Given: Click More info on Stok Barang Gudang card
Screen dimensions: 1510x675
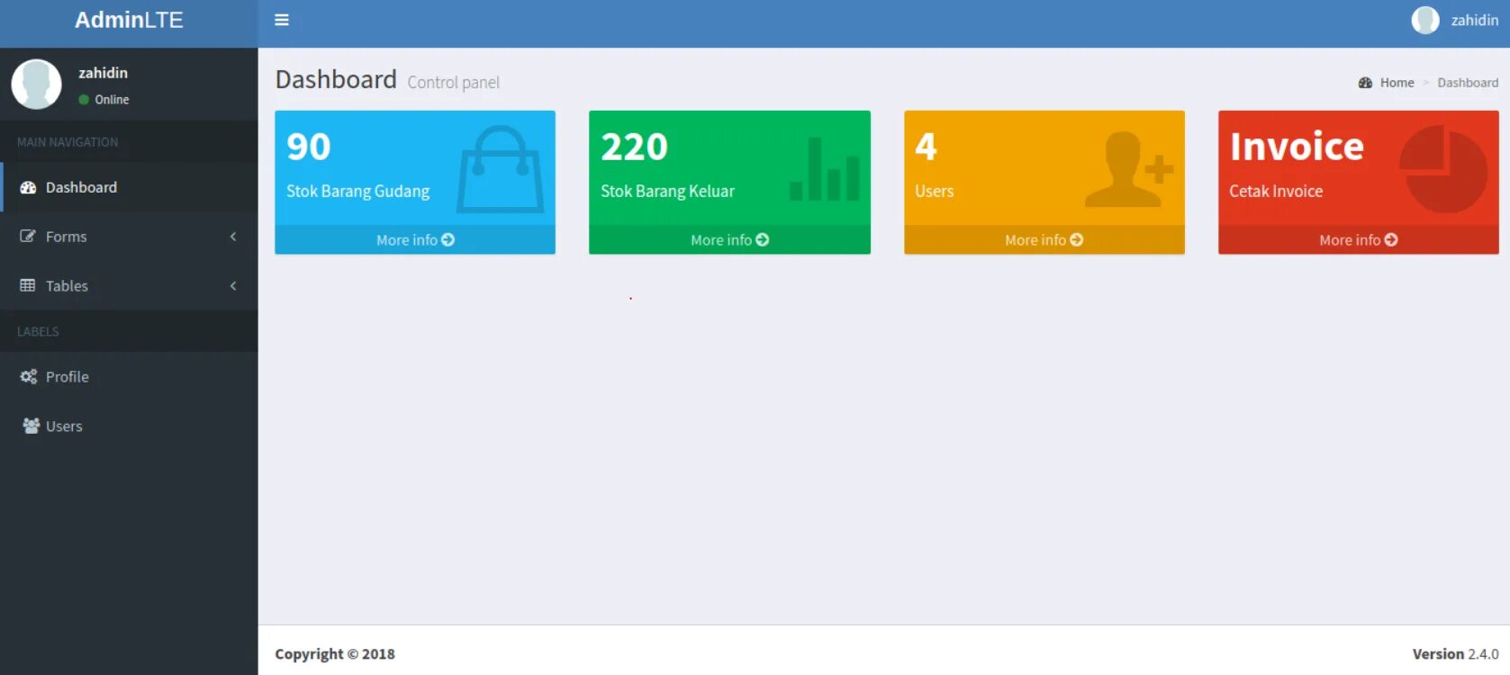Looking at the screenshot, I should click(x=415, y=239).
